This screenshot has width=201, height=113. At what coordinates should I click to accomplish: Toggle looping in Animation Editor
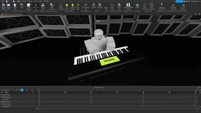(22, 90)
